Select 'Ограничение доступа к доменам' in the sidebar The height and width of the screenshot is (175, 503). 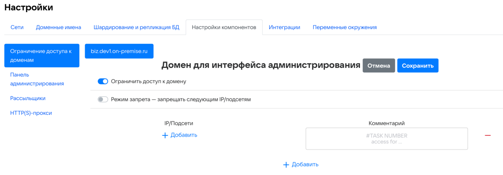42,56
